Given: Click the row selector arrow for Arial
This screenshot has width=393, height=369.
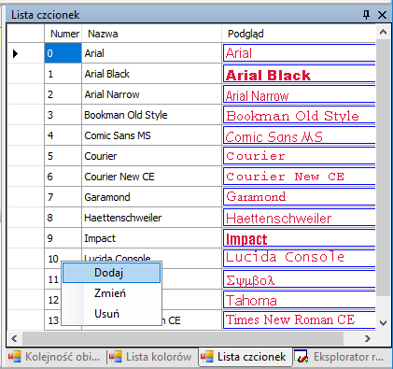Looking at the screenshot, I should point(15,53).
